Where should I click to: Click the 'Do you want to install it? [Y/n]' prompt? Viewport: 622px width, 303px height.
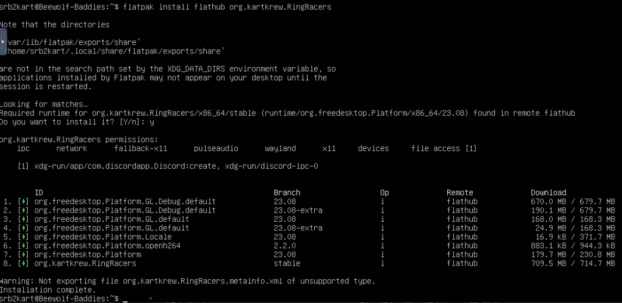pos(73,122)
